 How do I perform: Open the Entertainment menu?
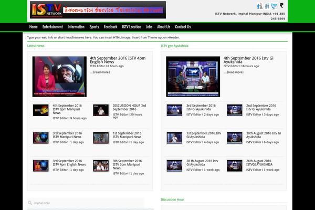[52, 27]
